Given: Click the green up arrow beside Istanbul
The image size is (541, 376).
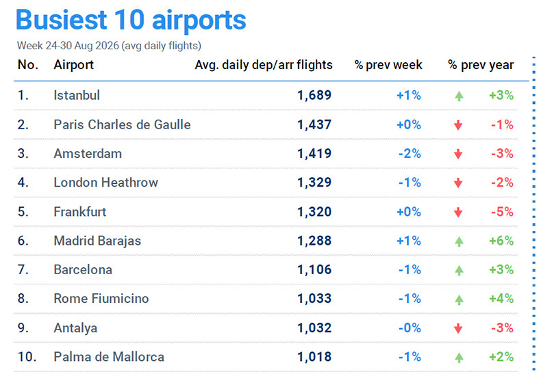Looking at the screenshot, I should (x=459, y=96).
